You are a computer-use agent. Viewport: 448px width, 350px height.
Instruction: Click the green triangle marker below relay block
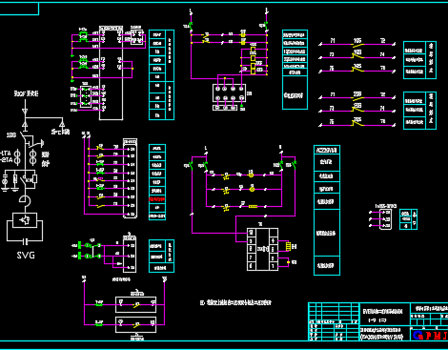[x=242, y=105]
